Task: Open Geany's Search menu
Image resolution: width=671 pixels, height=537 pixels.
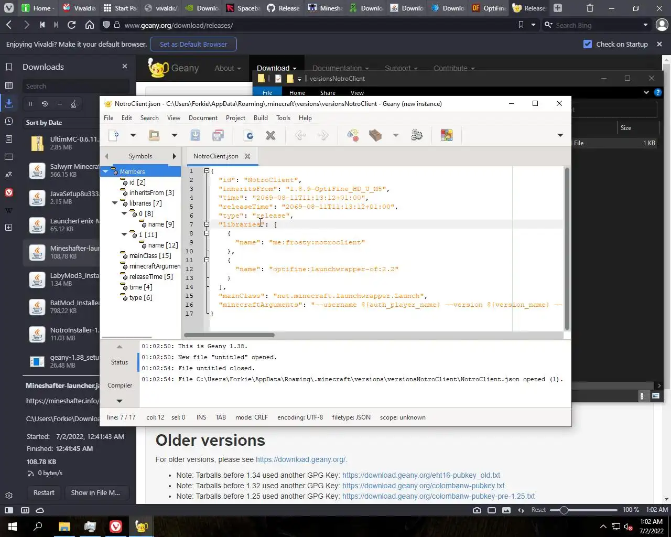Action: 149,118
